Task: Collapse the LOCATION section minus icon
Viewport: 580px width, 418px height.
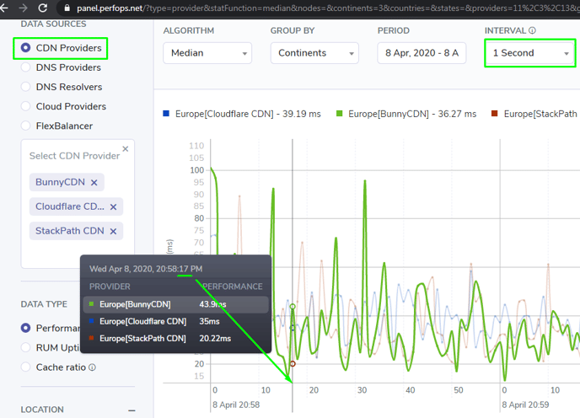Action: 132,410
